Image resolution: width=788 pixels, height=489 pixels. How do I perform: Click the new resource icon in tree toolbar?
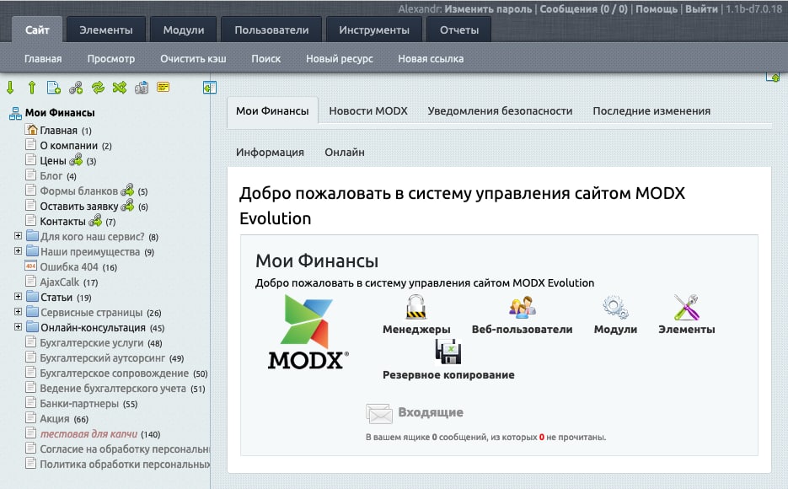coord(54,88)
